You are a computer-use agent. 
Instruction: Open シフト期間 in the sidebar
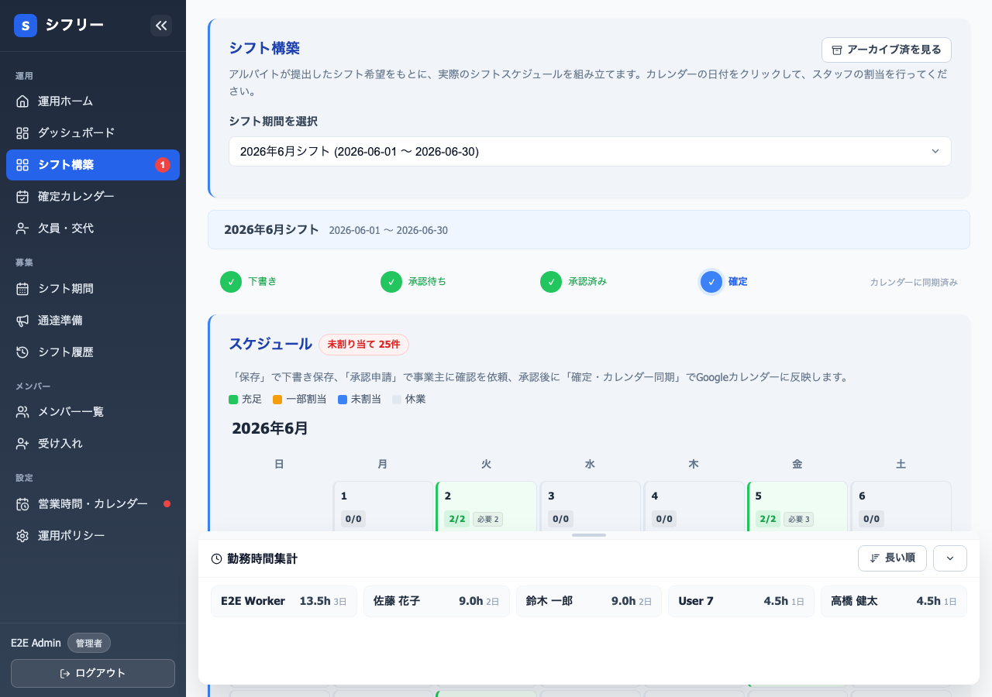point(93,289)
